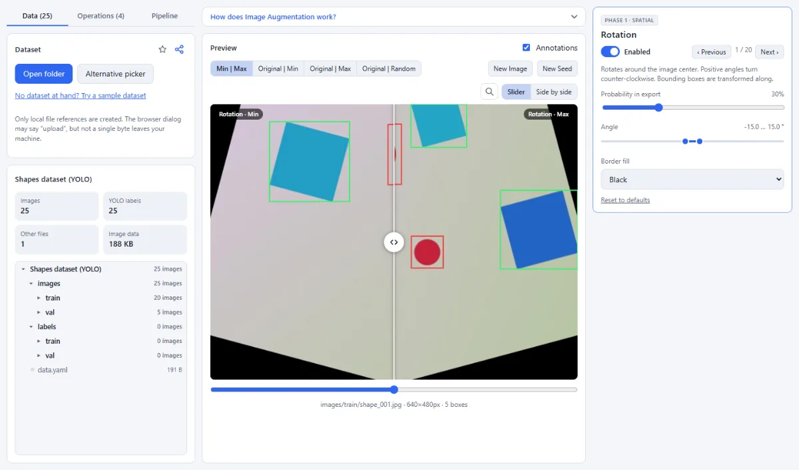
Task: Open the Border fill dropdown
Action: pos(692,179)
